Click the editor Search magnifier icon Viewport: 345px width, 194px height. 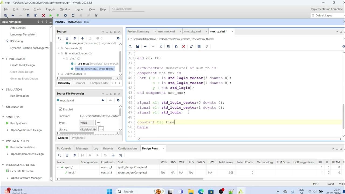click(130, 46)
